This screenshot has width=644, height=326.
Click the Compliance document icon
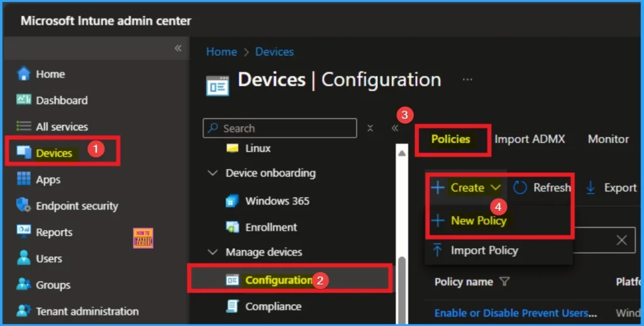click(x=233, y=306)
